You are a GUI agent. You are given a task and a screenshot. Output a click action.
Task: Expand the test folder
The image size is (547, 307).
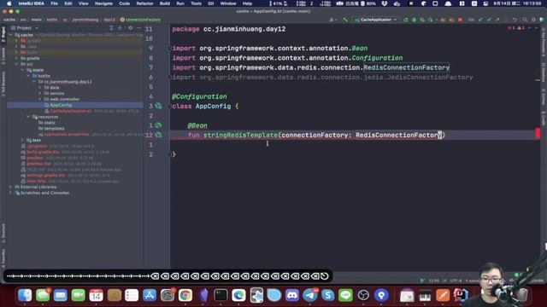[x=22, y=140]
